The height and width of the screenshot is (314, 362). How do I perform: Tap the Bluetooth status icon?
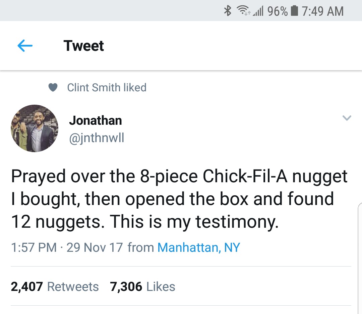[228, 11]
